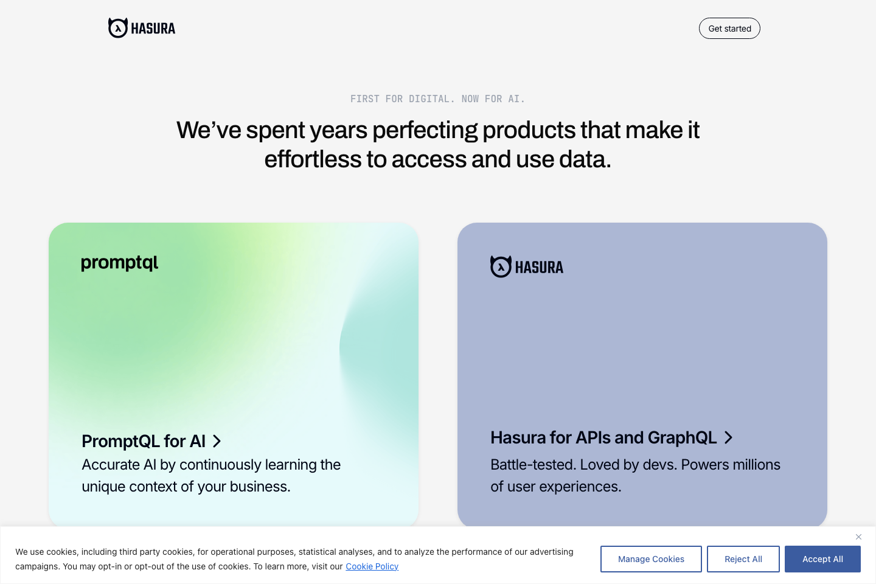Click the arrow next to PromptQL for AI
Screen dimensions: 876x584
click(x=217, y=441)
